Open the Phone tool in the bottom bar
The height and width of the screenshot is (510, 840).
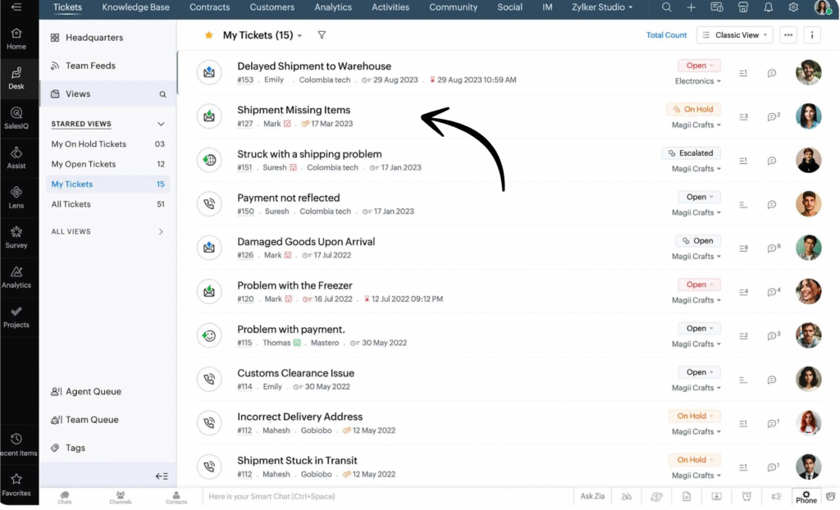point(806,496)
